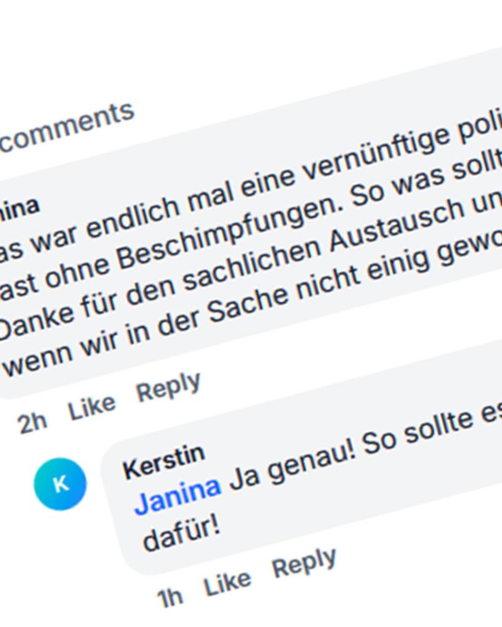Viewport: 502px width, 627px height.
Task: Reply to Kerstin's comment
Action: pyautogui.click(x=304, y=563)
